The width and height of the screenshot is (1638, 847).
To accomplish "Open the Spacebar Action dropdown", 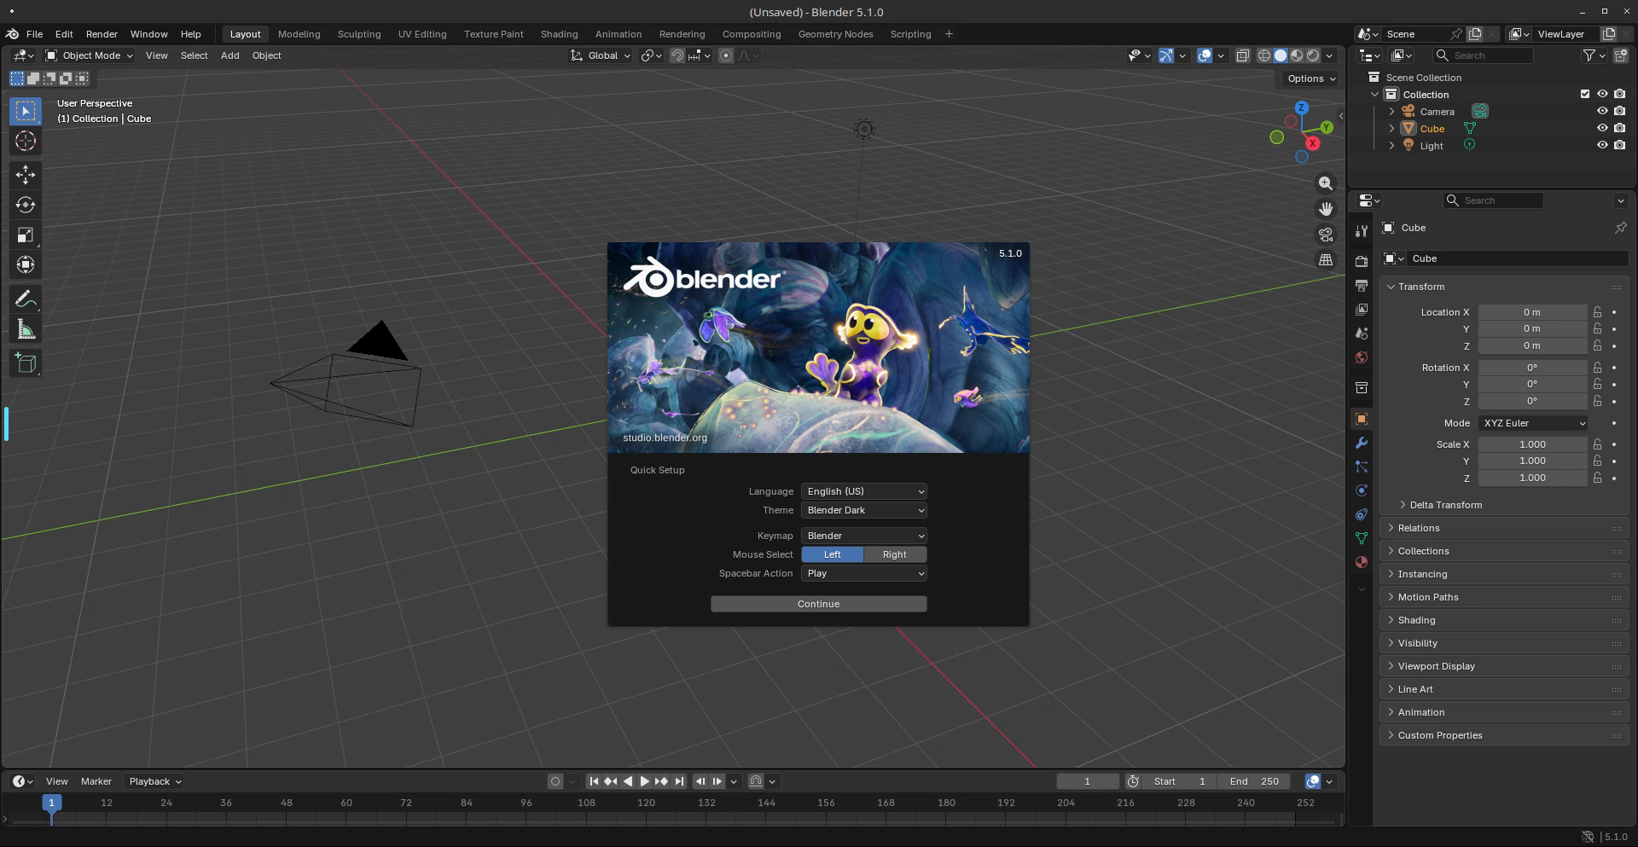I will (x=863, y=573).
